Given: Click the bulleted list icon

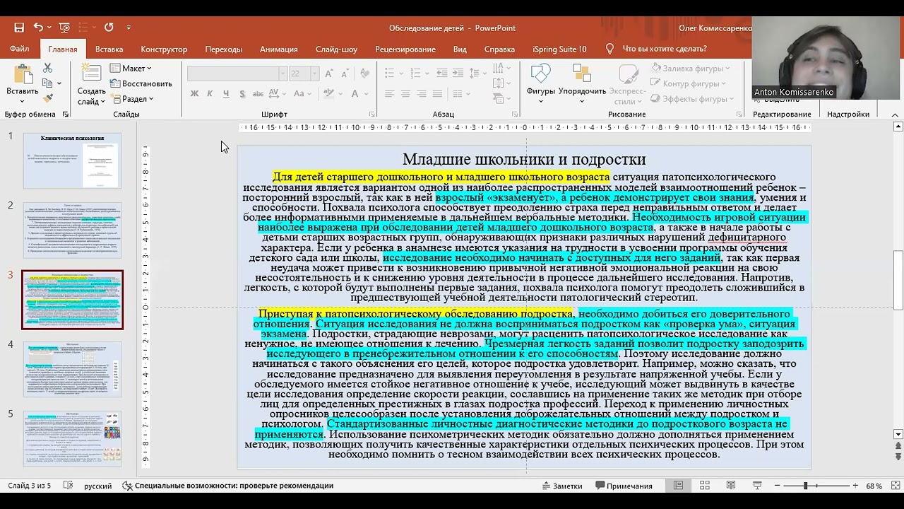Looking at the screenshot, I should [391, 73].
